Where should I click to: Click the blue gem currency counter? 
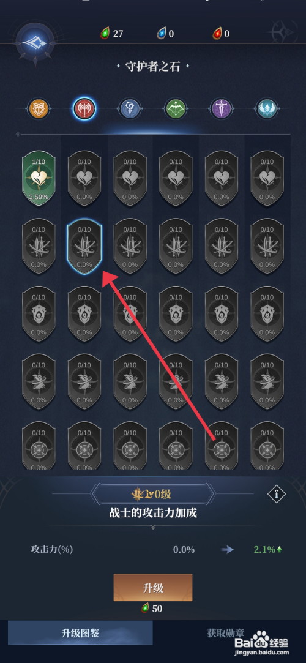point(165,34)
